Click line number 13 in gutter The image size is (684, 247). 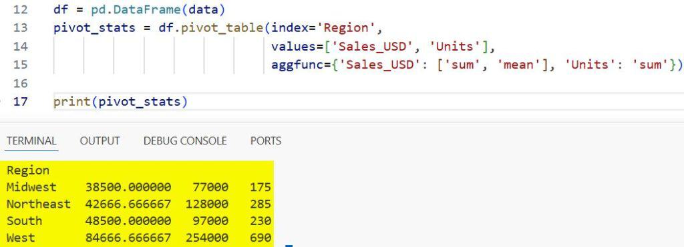pyautogui.click(x=20, y=28)
